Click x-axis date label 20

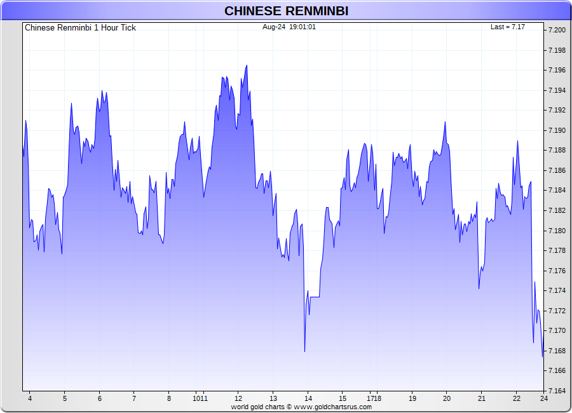click(x=447, y=398)
